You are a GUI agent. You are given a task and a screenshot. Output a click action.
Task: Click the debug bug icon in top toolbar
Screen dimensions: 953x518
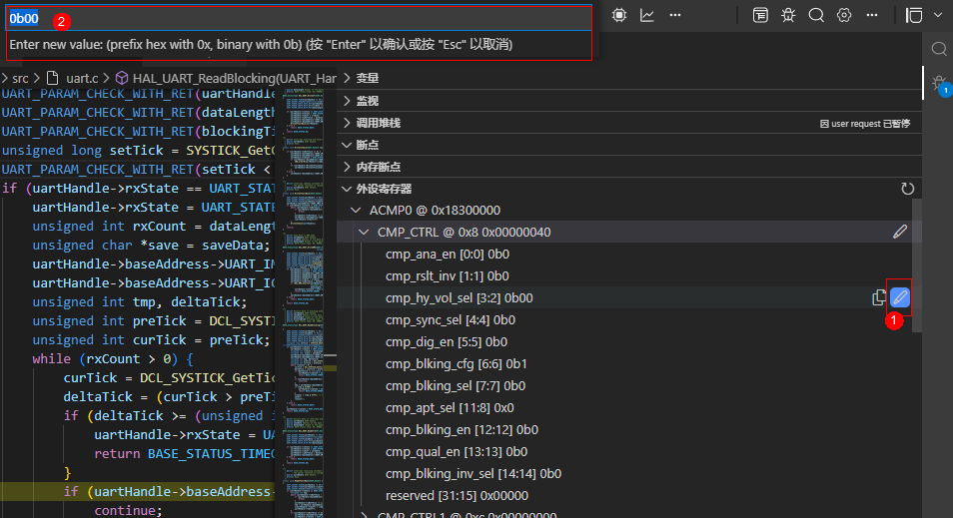788,15
